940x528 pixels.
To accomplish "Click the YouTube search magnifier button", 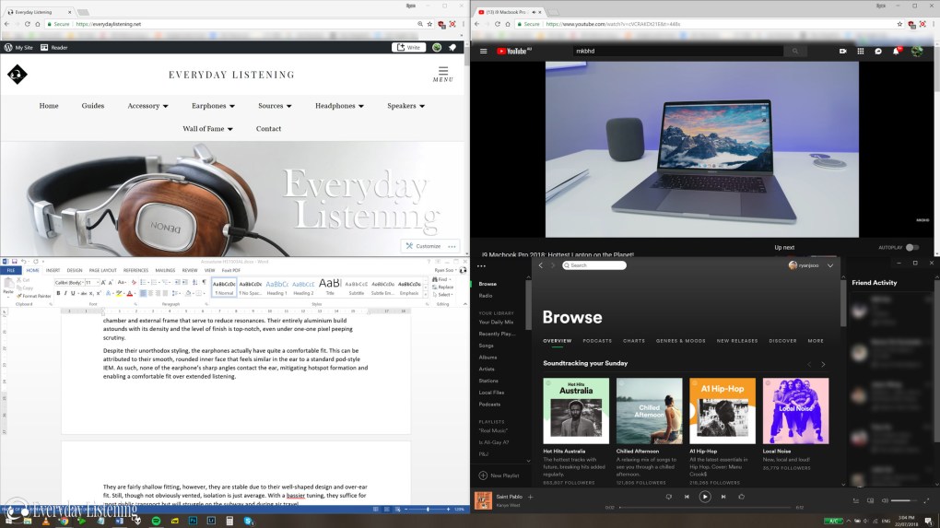I will 795,51.
